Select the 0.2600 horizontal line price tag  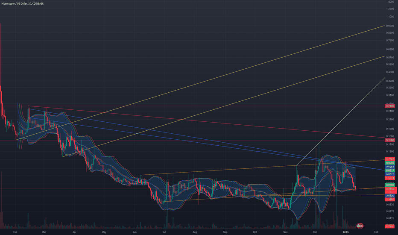coord(389,106)
